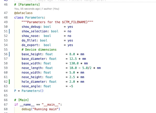Click the "# [Main]" comment

click(x=21, y=100)
